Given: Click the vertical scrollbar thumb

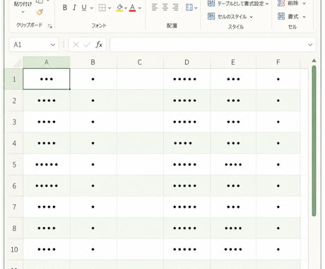Looking at the screenshot, I should (x=314, y=141).
